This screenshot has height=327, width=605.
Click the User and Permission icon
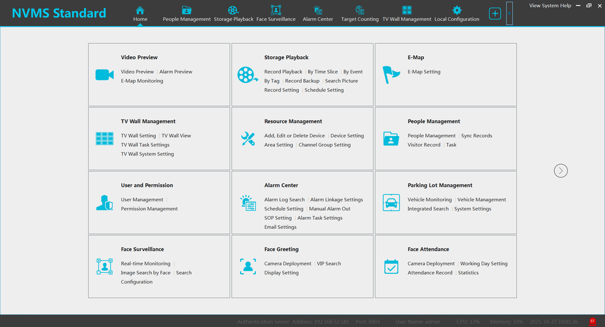[x=105, y=203]
